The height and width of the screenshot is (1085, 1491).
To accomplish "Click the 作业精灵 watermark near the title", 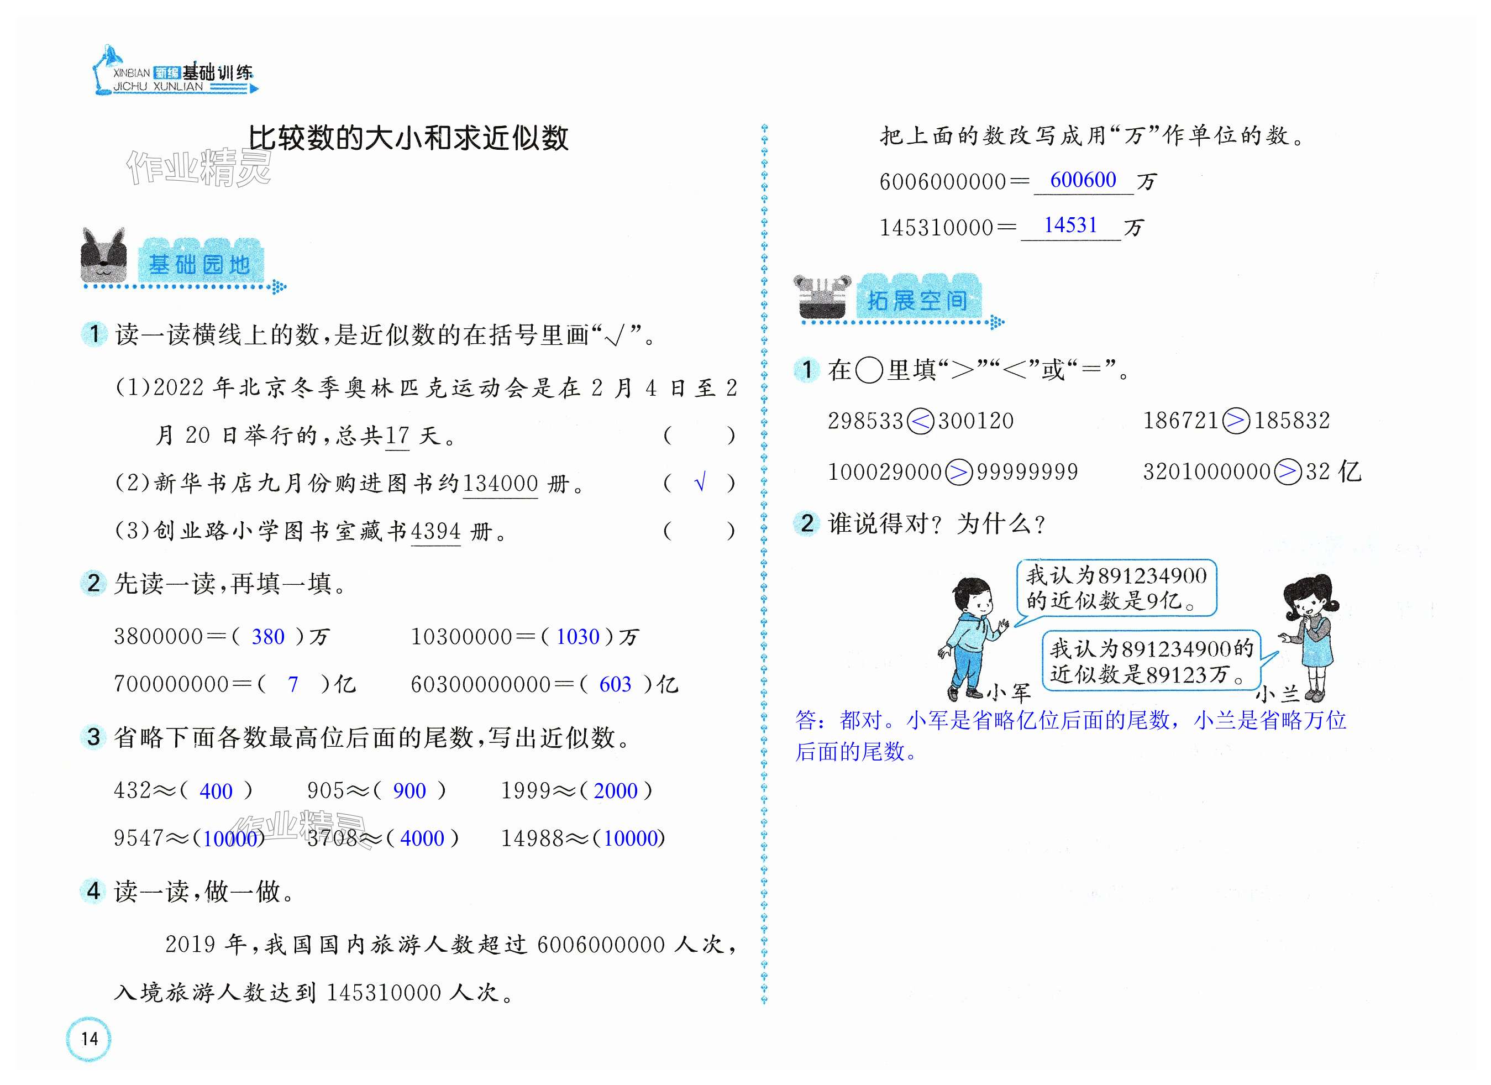I will tap(198, 167).
